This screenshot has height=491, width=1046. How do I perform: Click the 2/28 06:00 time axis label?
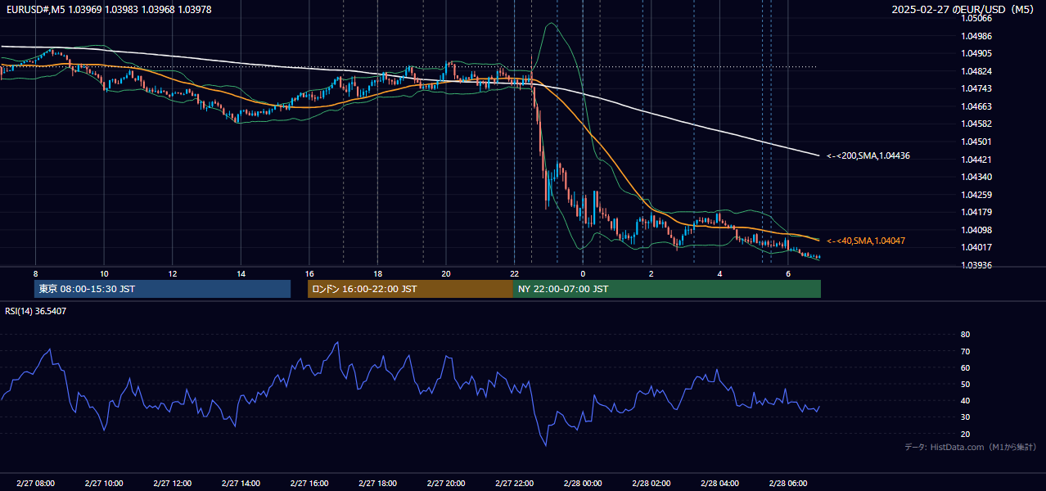click(x=787, y=483)
